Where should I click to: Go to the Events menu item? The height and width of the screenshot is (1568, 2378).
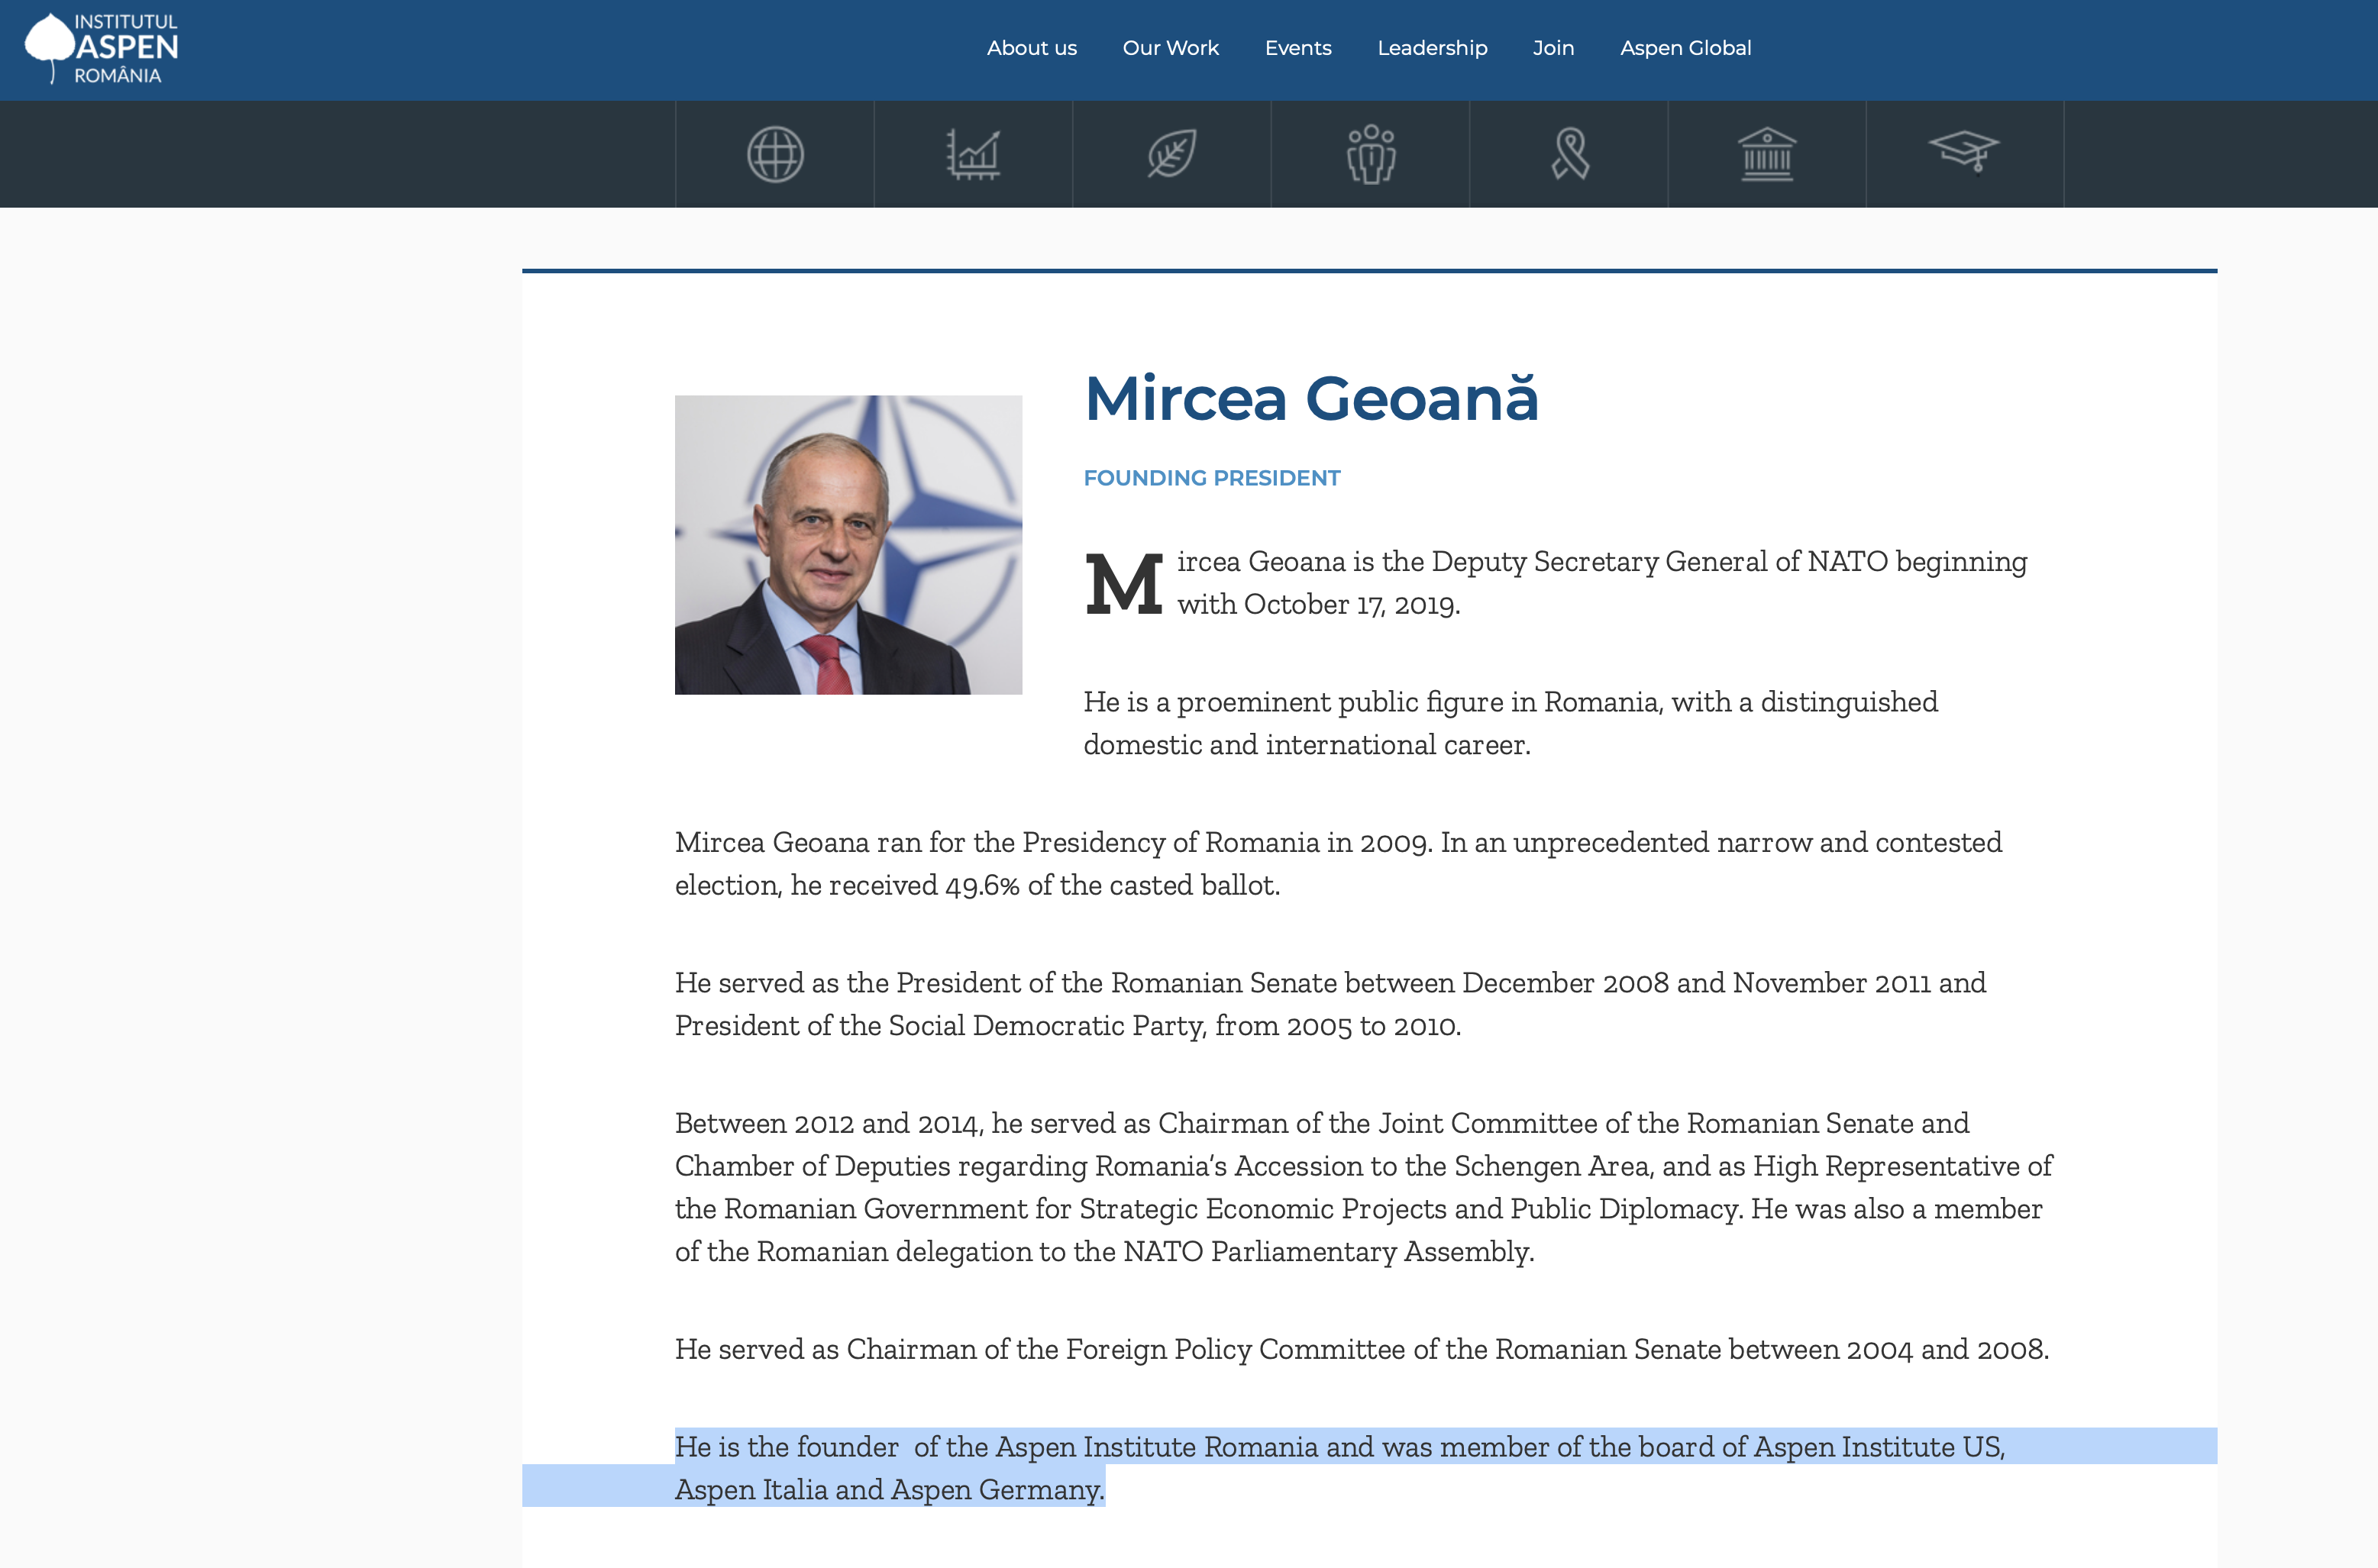pos(1297,48)
